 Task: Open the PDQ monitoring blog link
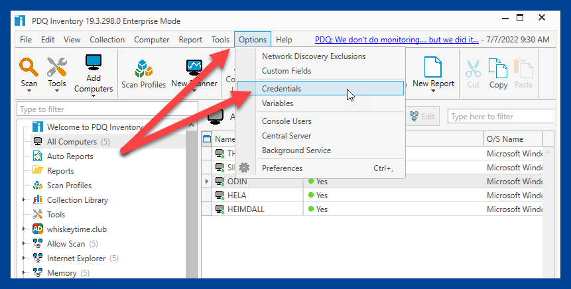(397, 40)
